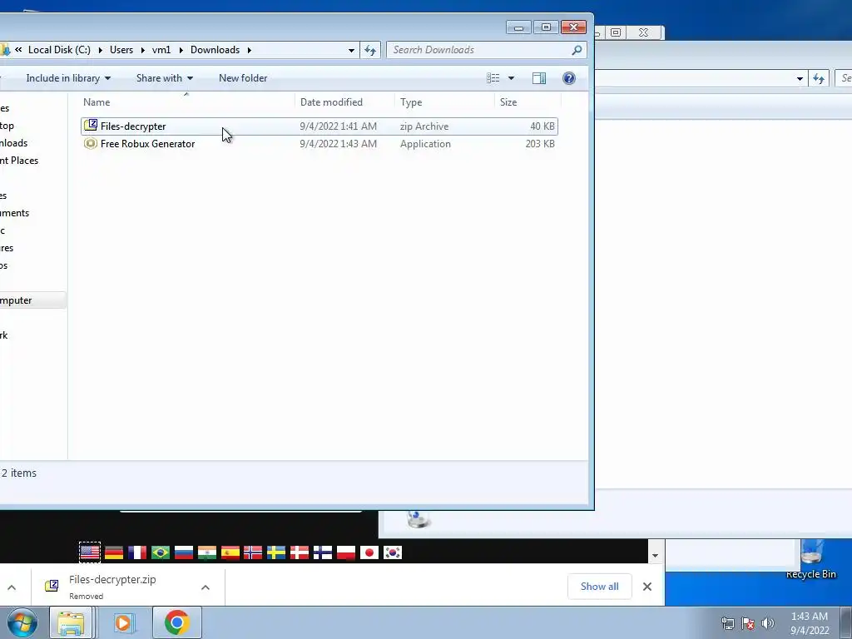Click the refresh button beside the Downloads address bar
852x639 pixels.
(370, 50)
